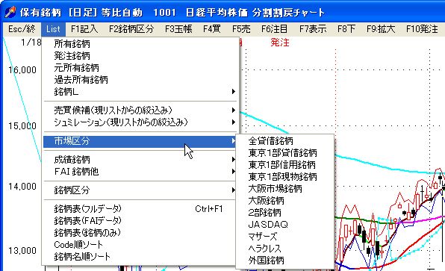Screen dimensions: 445x271
Task: Choose JASDAQ from market submenu
Action: (284, 225)
